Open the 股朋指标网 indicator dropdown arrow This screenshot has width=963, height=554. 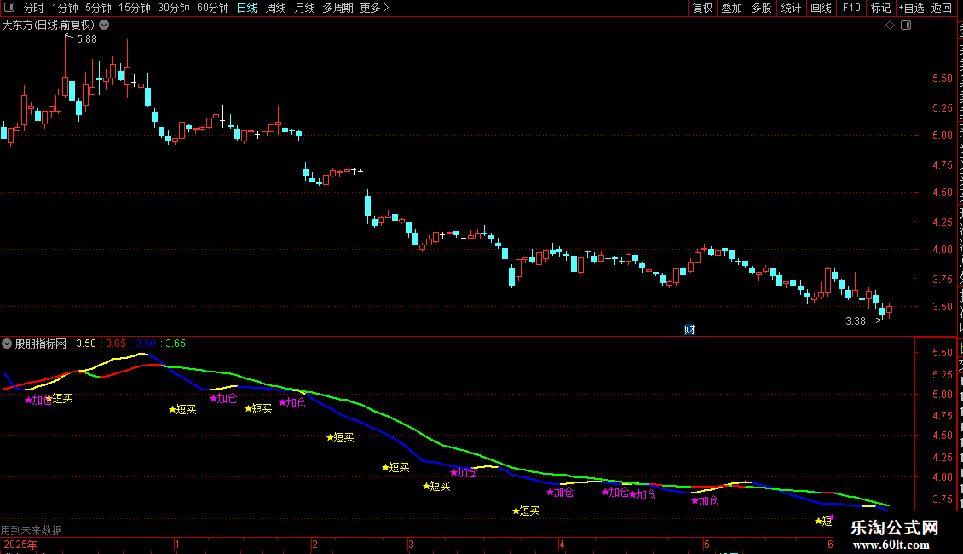point(7,344)
